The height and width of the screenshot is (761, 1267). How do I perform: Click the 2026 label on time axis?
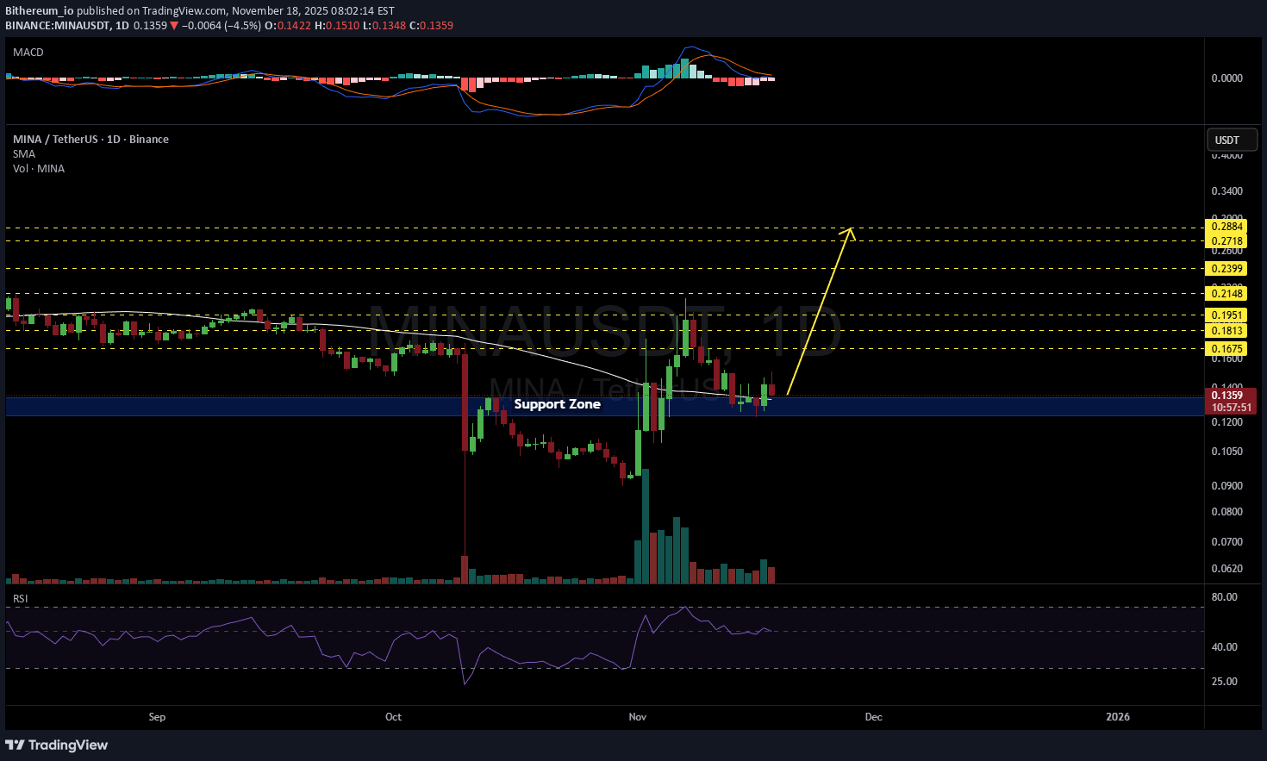[1117, 717]
